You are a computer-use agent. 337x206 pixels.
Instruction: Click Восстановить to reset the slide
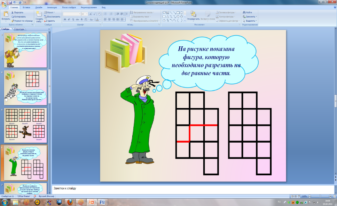click(x=52, y=17)
